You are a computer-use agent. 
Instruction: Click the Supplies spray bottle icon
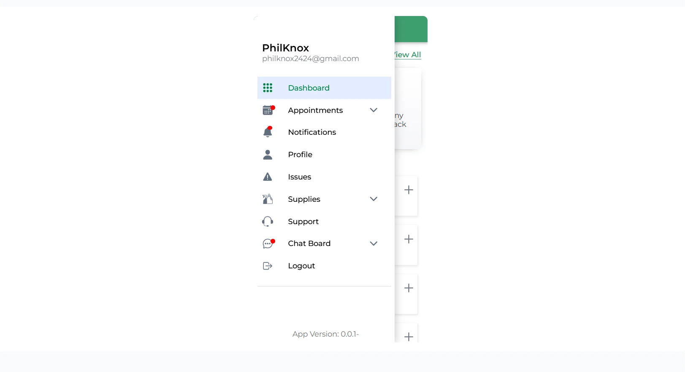[268, 199]
